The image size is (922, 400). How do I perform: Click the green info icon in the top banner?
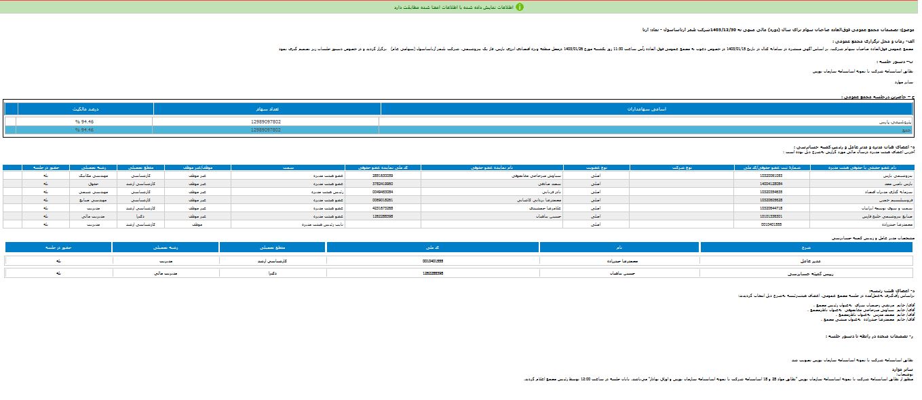point(520,7)
